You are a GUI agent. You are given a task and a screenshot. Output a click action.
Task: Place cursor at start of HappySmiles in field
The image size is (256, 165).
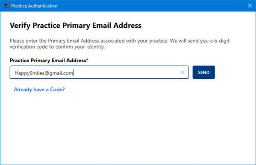pyautogui.click(x=15, y=73)
